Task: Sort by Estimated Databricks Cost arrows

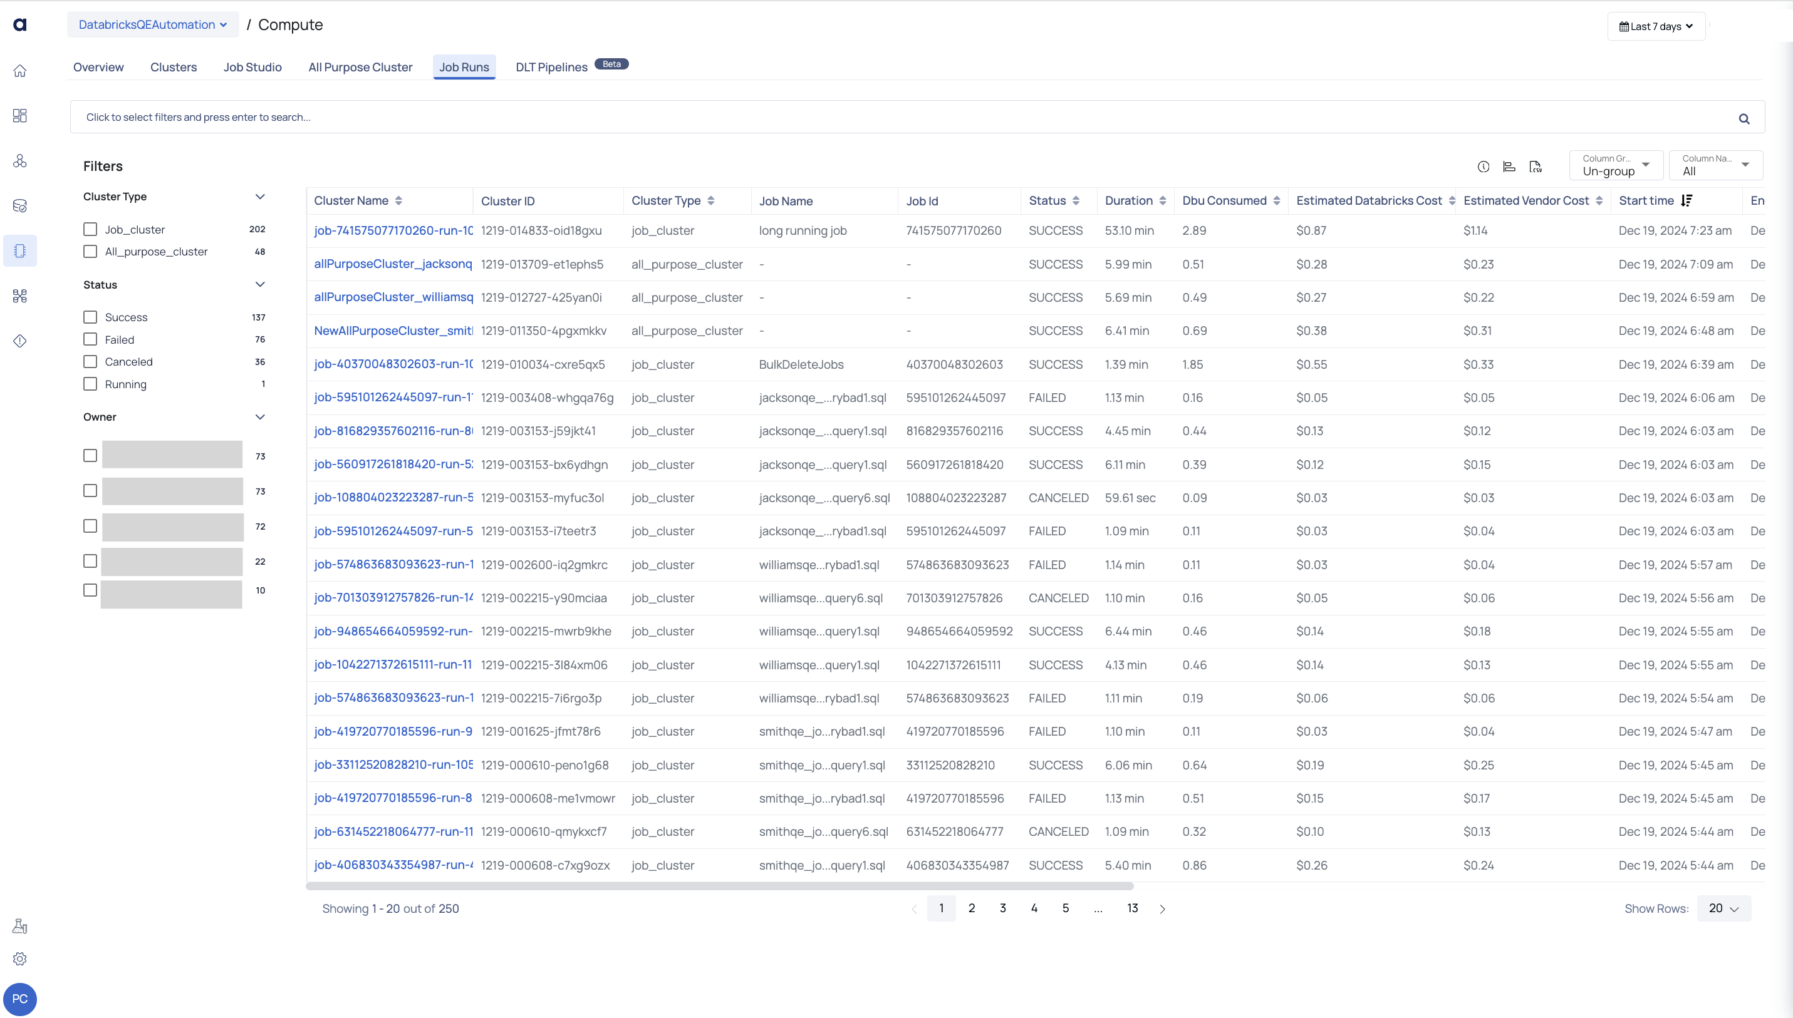Action: tap(1452, 201)
